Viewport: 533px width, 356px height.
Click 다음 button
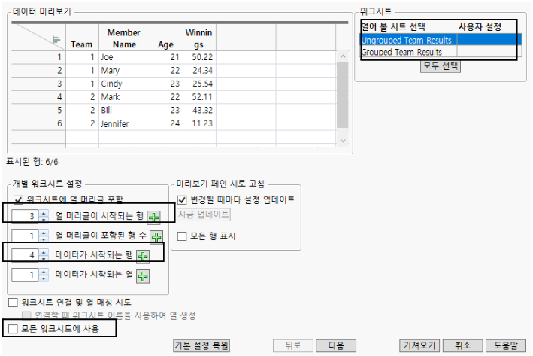336,345
